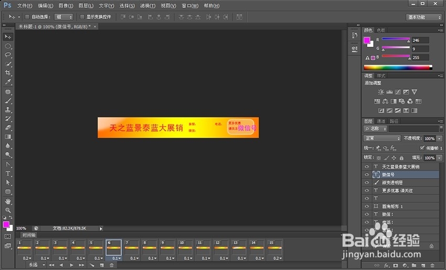Open the 正常 blend mode dropdown
The width and height of the screenshot is (446, 270).
pyautogui.click(x=382, y=139)
